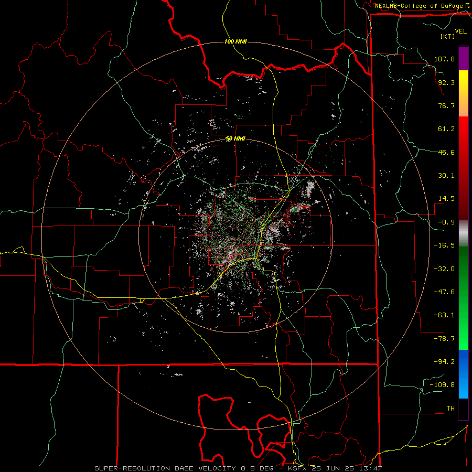The height and width of the screenshot is (472, 472).
Task: Click the 61.2 value on velocity scale
Action: pos(446,129)
